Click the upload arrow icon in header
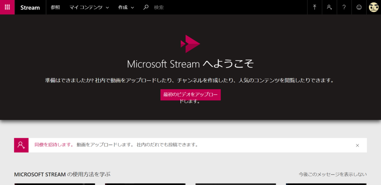Image resolution: width=381 pixels, height=185 pixels. point(315,7)
